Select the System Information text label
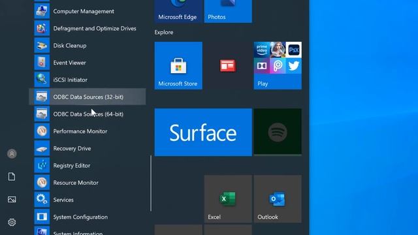This screenshot has width=418, height=235. point(78,233)
